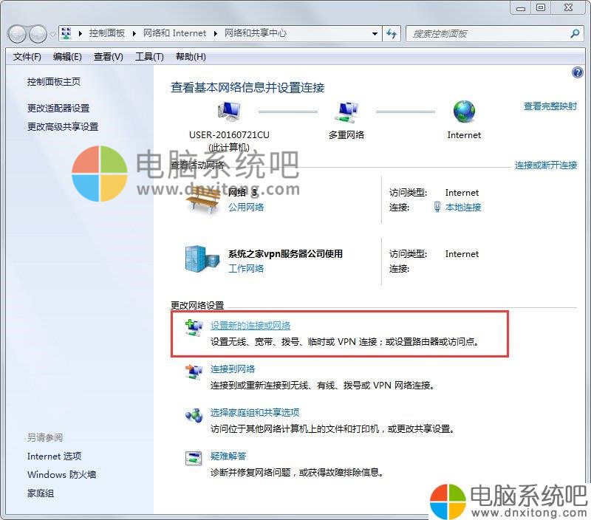Click the 疑难解答 troubleshooting icon
This screenshot has width=591, height=520.
pos(194,458)
